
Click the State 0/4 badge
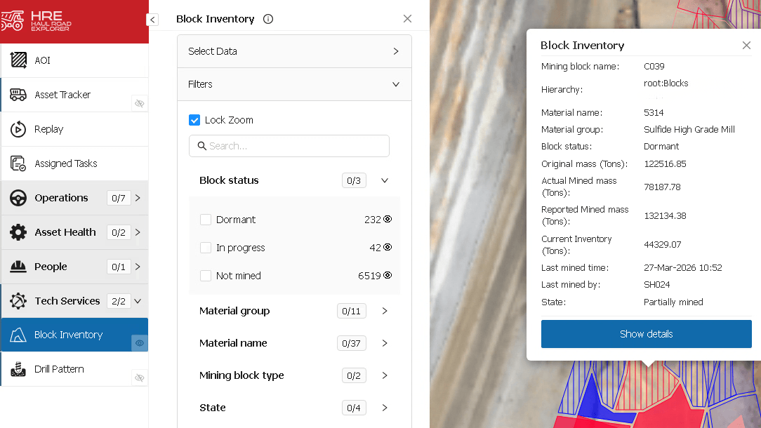pos(354,408)
